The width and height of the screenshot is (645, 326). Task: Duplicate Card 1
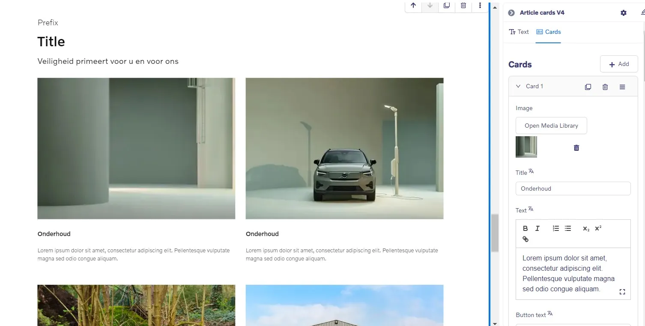[x=588, y=87]
